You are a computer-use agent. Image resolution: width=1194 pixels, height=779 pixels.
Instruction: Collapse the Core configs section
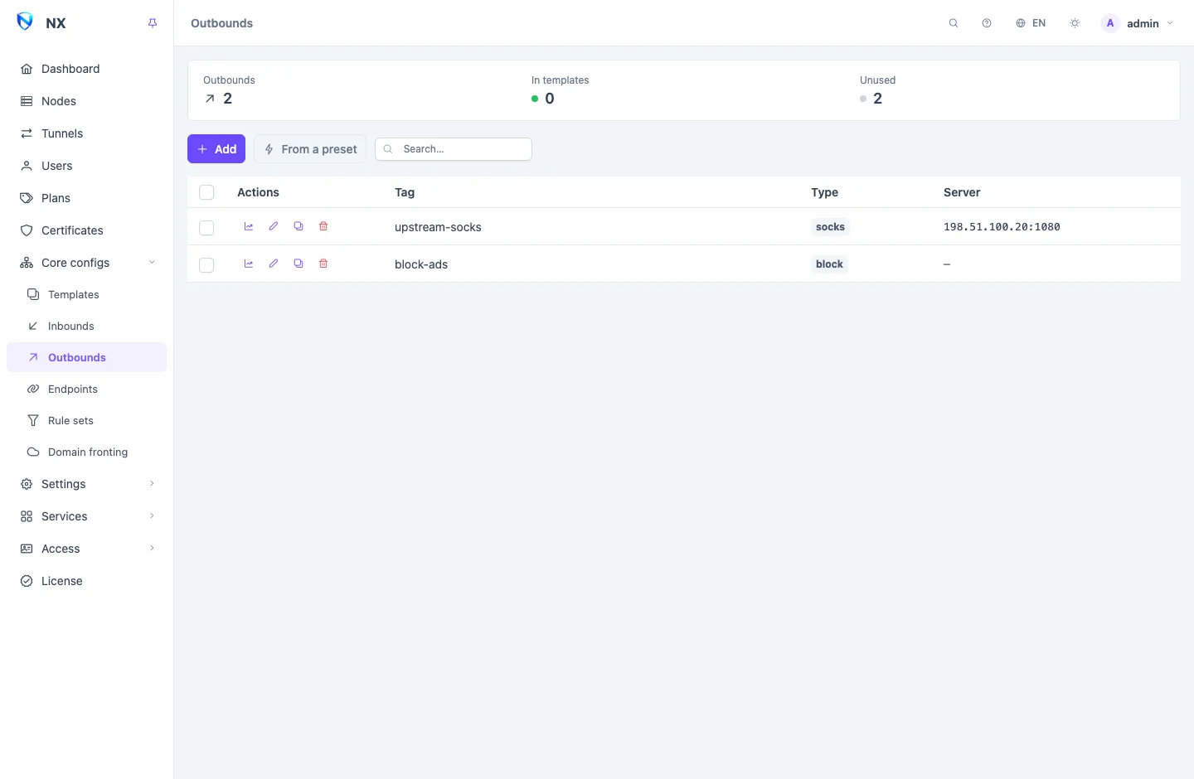(x=86, y=263)
